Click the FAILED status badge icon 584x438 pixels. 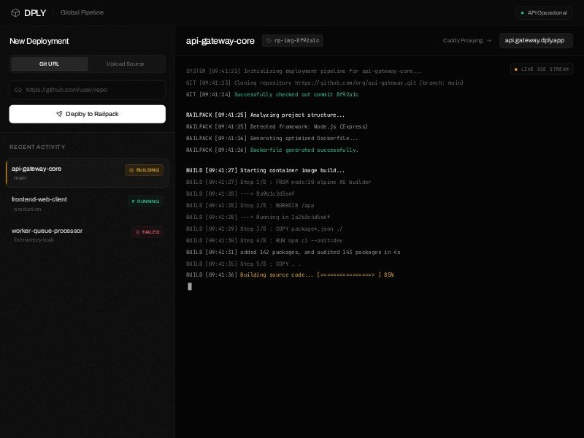coord(137,232)
